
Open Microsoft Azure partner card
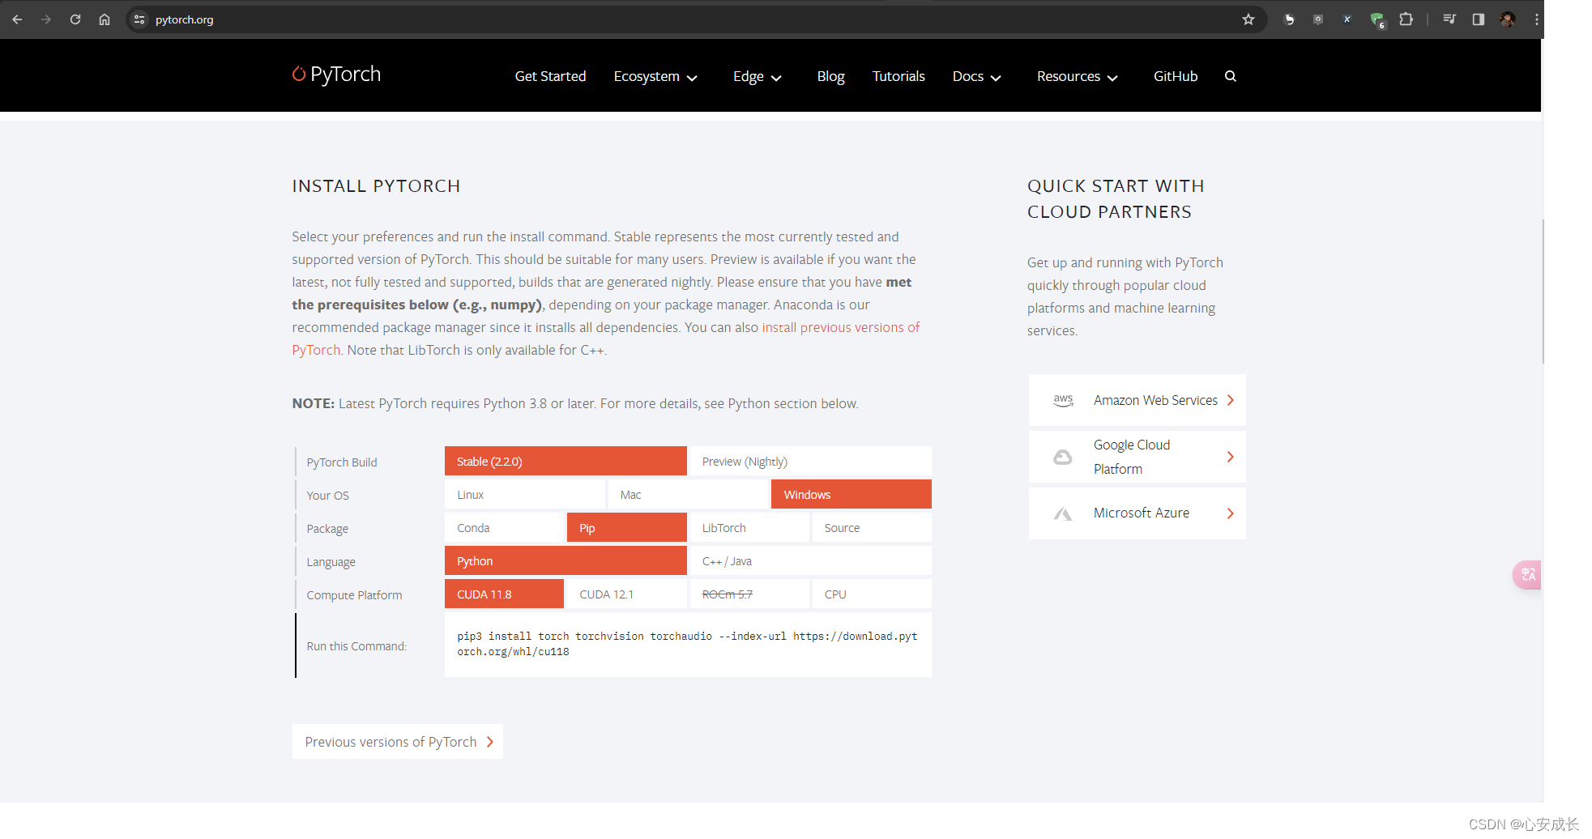(1137, 513)
